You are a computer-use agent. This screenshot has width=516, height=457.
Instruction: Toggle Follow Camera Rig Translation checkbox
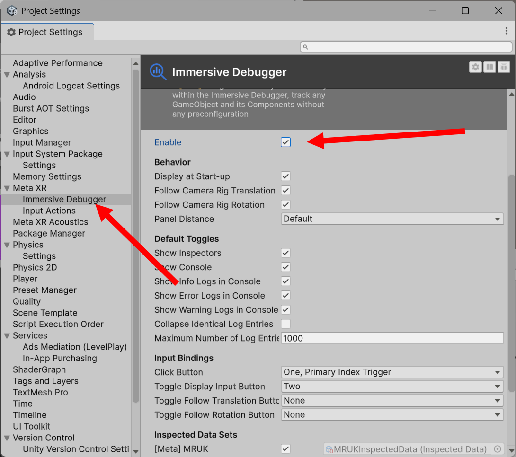pos(285,190)
